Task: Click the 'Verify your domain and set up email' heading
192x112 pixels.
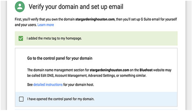Action: 76,7
